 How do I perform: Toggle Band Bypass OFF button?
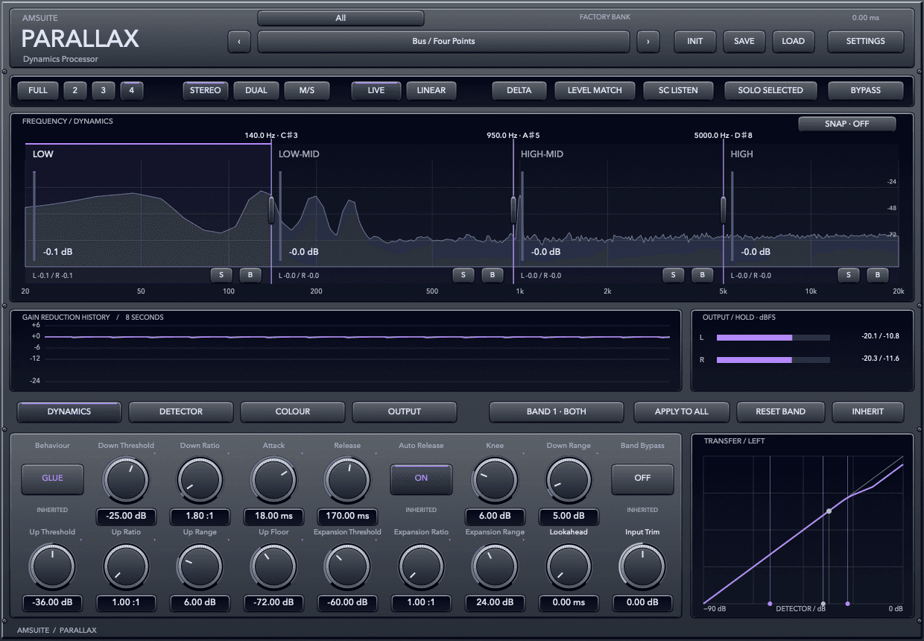coord(642,479)
